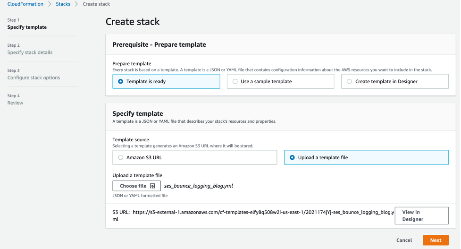
Task: Click the breadcrumb chevron after Stacks
Action: pos(76,4)
